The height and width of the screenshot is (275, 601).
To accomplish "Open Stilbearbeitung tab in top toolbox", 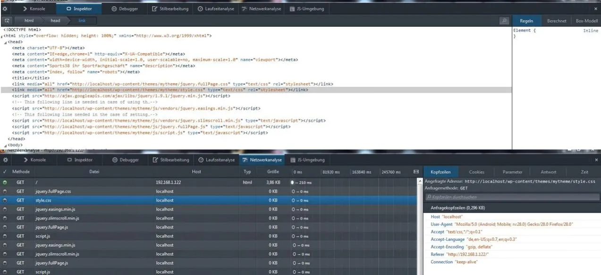I will (170, 9).
